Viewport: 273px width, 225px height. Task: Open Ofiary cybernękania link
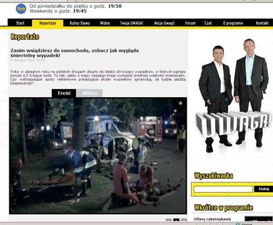(x=212, y=219)
